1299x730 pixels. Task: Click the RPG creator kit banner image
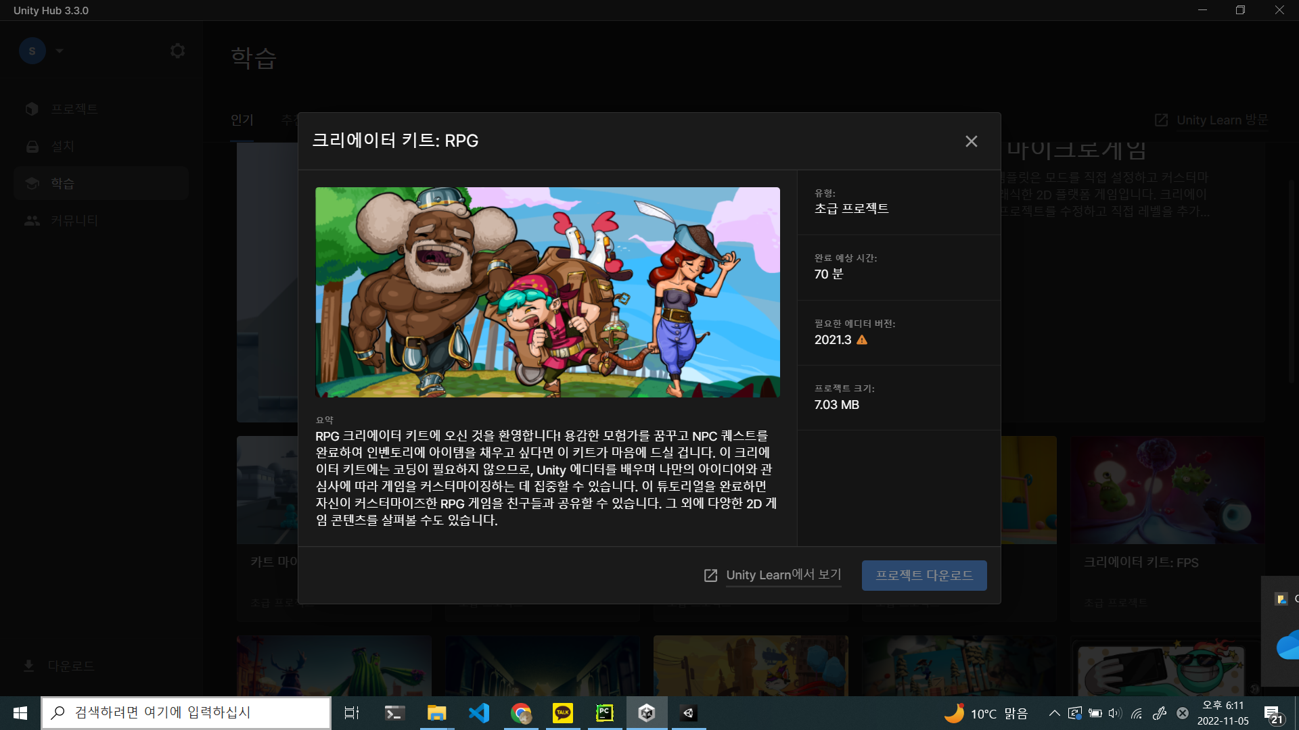pyautogui.click(x=547, y=292)
